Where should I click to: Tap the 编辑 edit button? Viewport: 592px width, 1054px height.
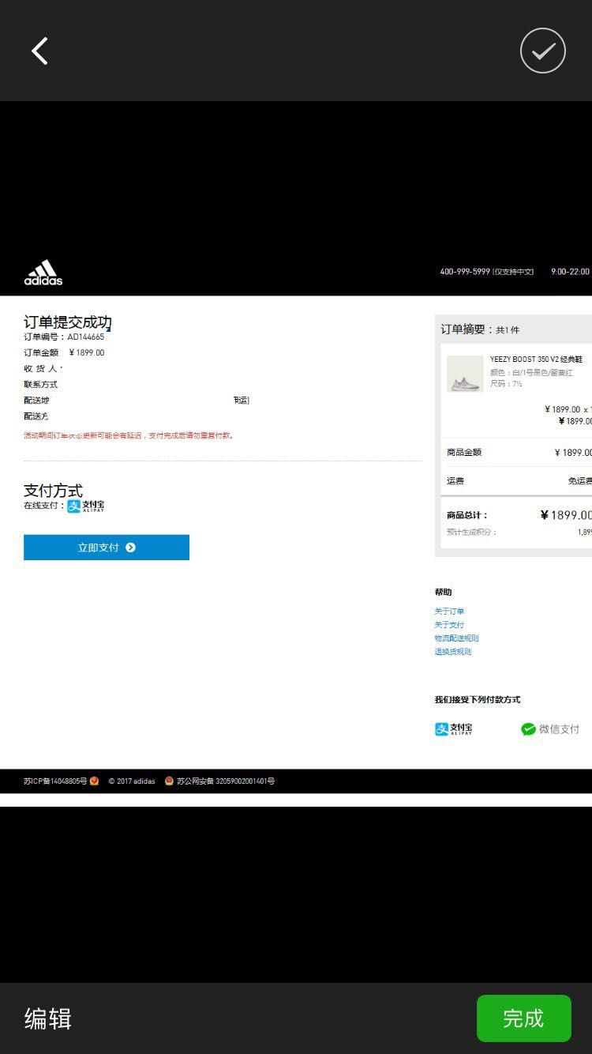coord(48,1018)
